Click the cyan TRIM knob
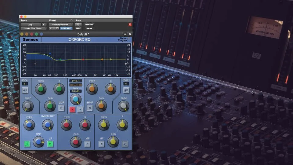 (76, 99)
